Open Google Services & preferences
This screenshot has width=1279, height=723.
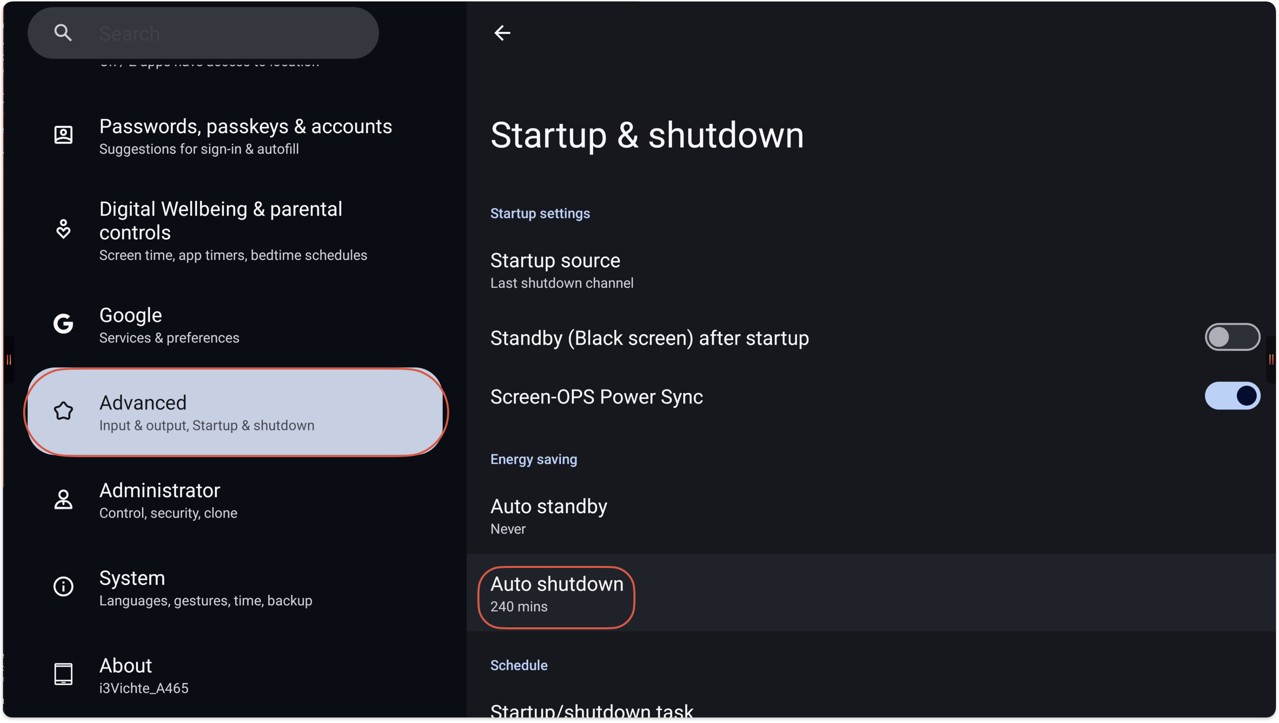click(x=169, y=325)
